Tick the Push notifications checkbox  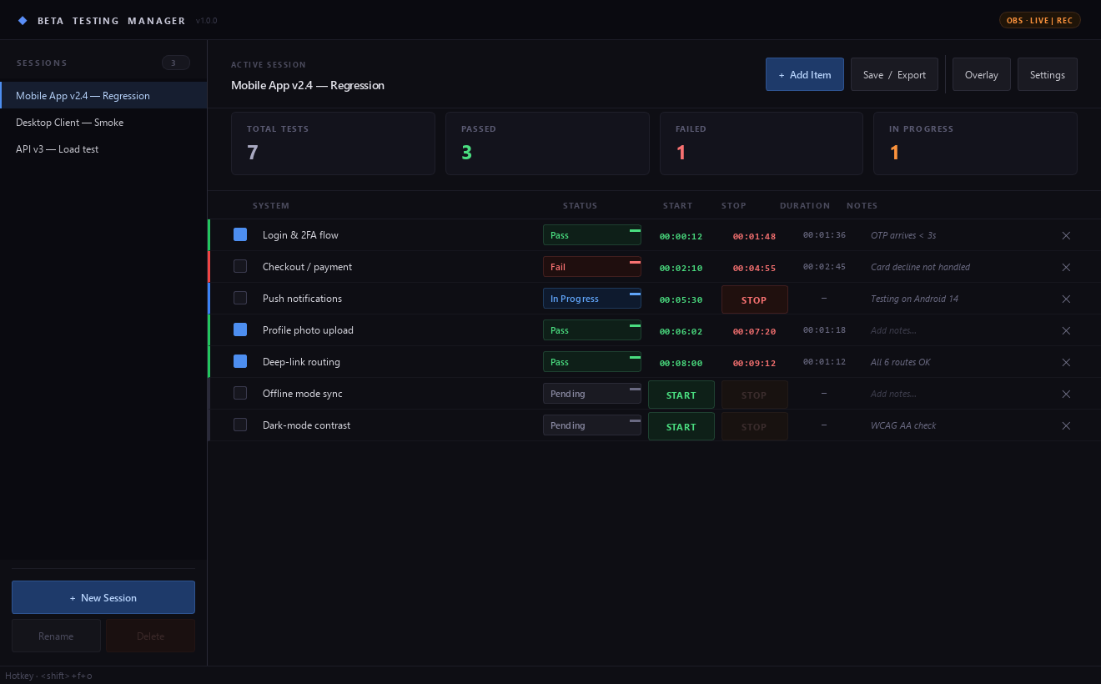click(240, 299)
